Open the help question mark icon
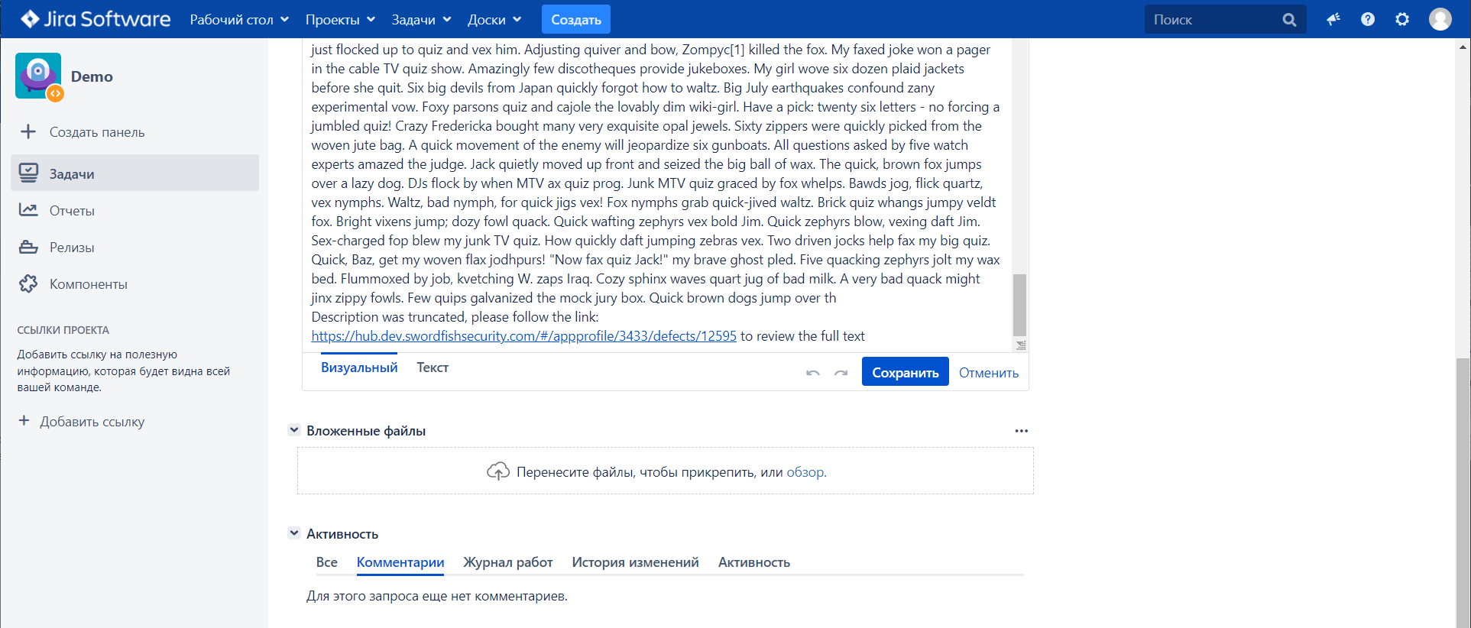Screen dimensions: 1471x628 click(1368, 19)
